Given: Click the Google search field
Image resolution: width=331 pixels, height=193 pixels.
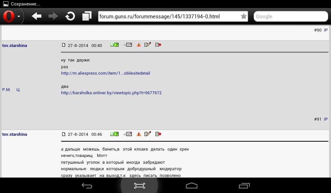Looking at the screenshot, I should pos(290,16).
